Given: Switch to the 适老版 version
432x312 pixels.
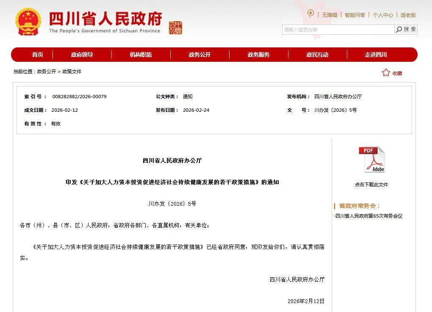Looking at the screenshot, I should point(408,15).
